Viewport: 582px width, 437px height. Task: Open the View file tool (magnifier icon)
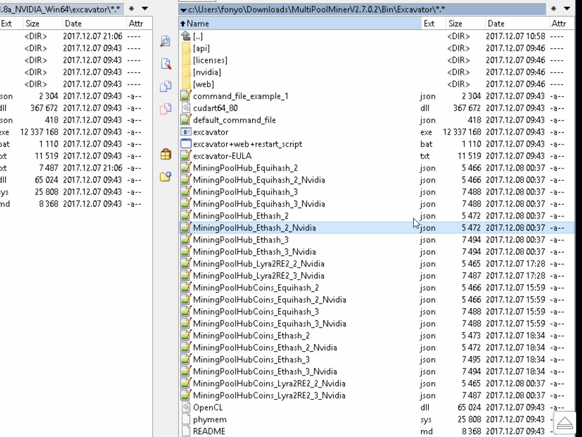166,41
